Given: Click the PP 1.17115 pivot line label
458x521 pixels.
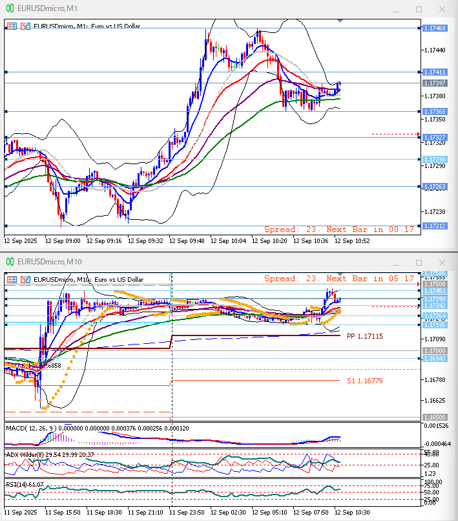Looking at the screenshot, I should 364,336.
